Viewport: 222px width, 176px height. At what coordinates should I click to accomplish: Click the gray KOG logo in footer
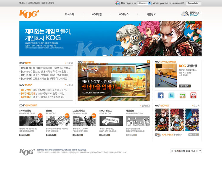[27, 152]
